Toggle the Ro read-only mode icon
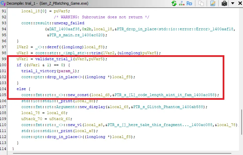The width and height of the screenshot is (243, 155). coord(189,3)
